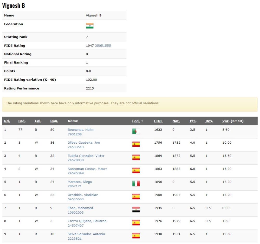This screenshot has height=244, width=260.
Task: Open FIDE ID link 24528030
Action: [x=76, y=160]
